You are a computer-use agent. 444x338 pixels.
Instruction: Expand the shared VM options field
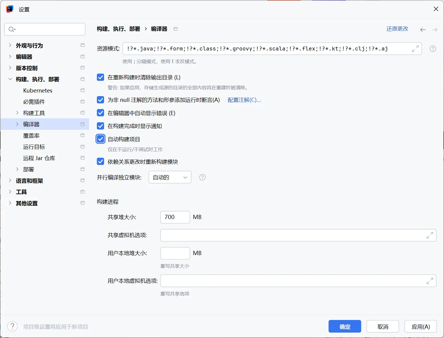(x=430, y=235)
